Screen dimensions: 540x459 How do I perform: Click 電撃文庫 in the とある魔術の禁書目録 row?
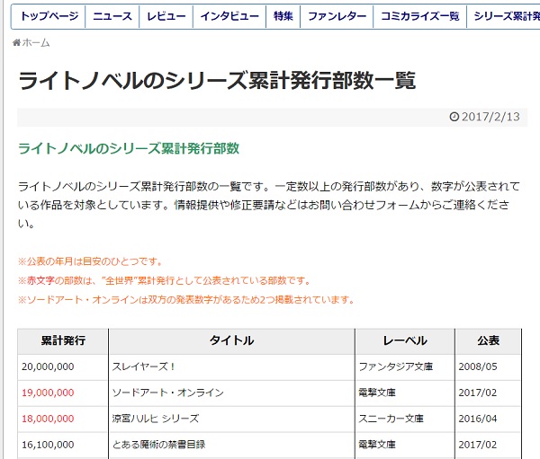(x=405, y=445)
